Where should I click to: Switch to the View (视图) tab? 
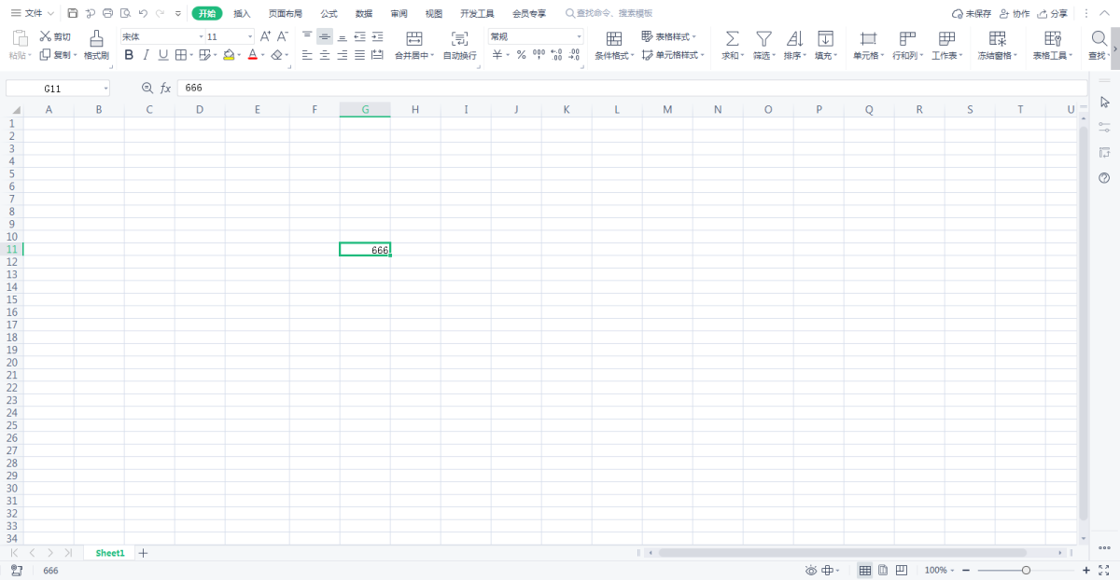[434, 14]
